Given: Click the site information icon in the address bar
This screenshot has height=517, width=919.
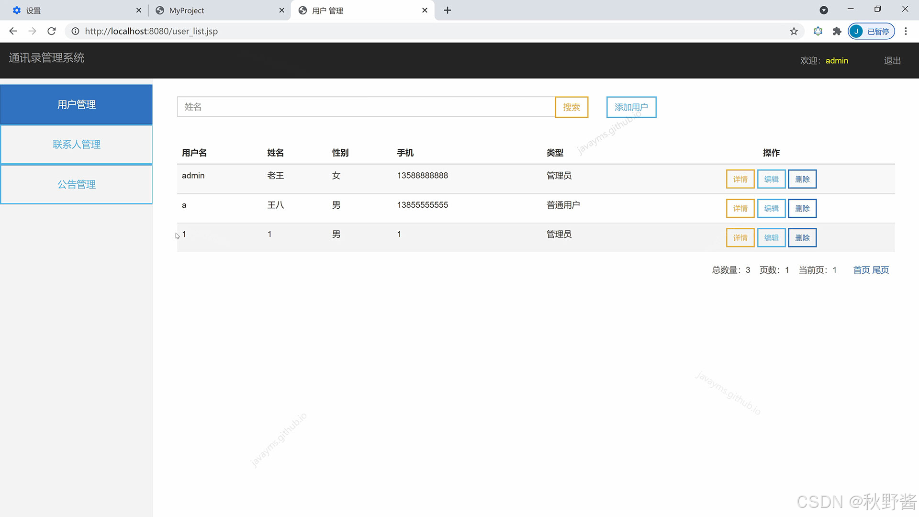Looking at the screenshot, I should tap(75, 31).
